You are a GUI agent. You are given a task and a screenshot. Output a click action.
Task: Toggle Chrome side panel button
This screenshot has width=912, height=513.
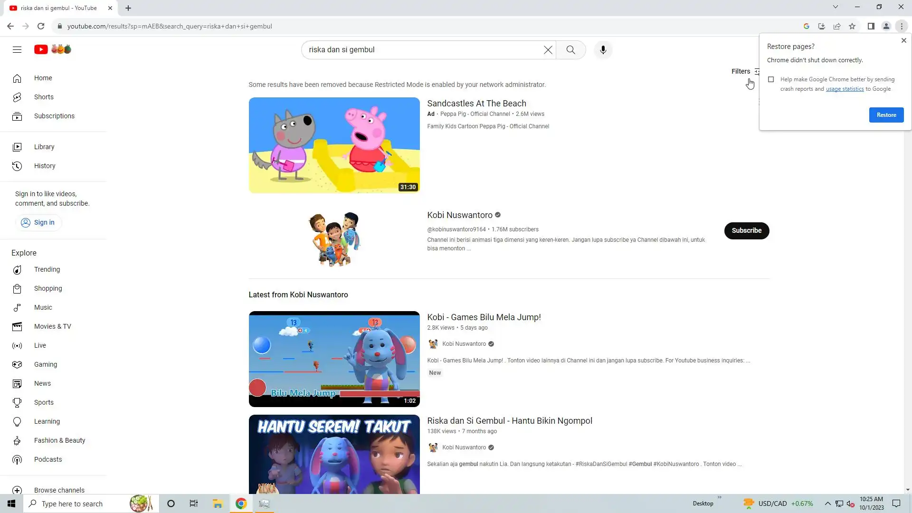pyautogui.click(x=871, y=26)
